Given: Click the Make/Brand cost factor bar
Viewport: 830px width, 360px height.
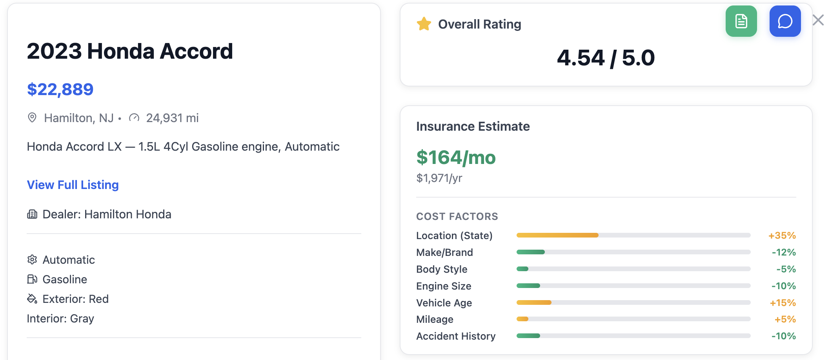Looking at the screenshot, I should (x=633, y=252).
